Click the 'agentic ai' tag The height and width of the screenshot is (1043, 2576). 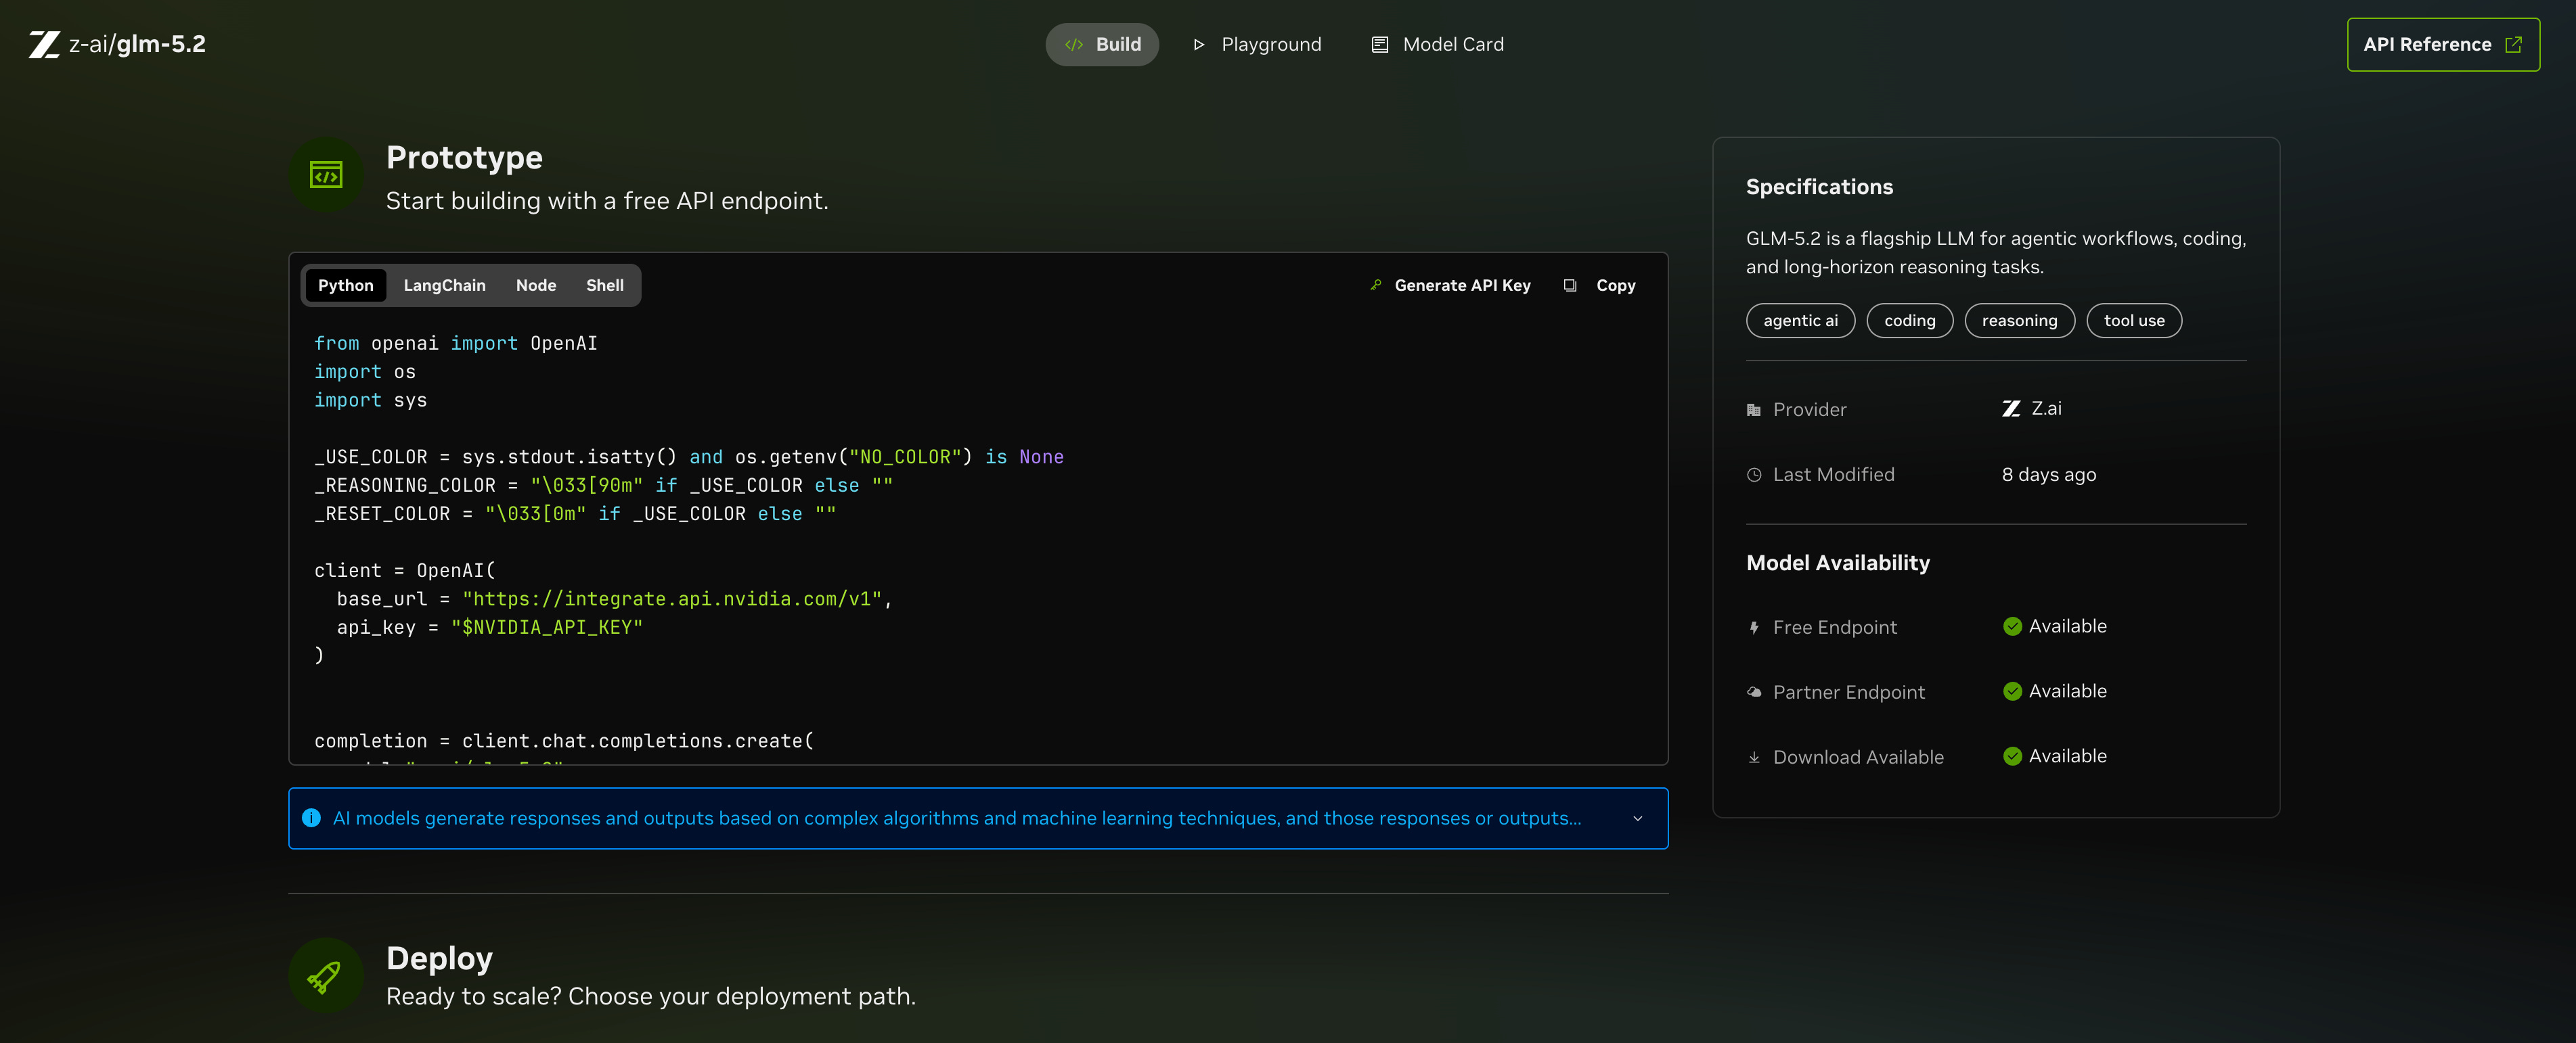point(1800,321)
